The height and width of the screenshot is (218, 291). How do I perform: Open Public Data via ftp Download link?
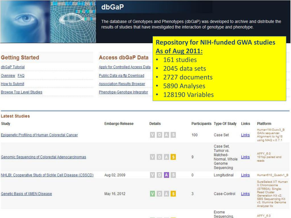pos(121,76)
